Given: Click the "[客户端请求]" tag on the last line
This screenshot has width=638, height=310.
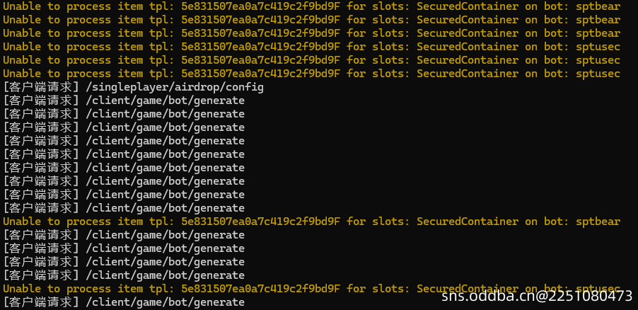Looking at the screenshot, I should [40, 302].
